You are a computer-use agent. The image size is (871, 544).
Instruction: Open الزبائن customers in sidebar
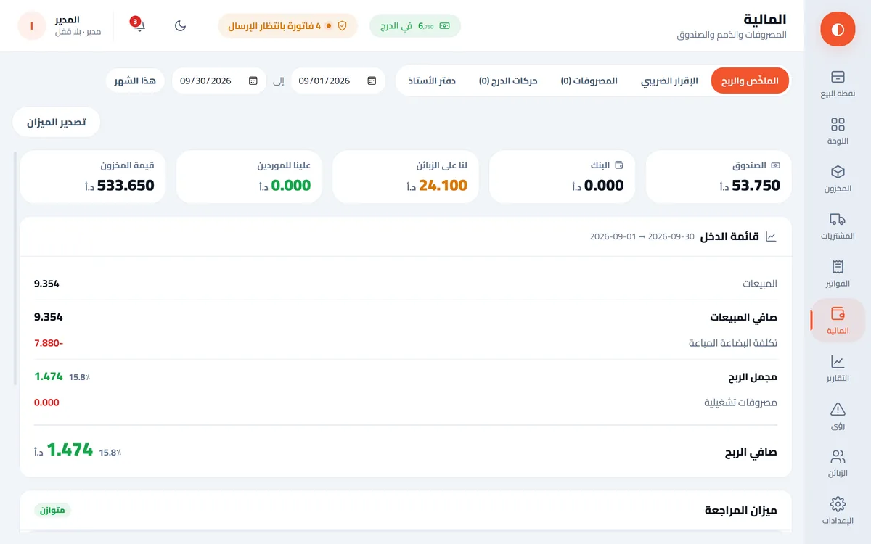(x=838, y=463)
